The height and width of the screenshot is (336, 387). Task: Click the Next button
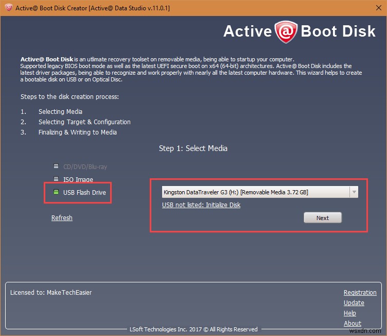tap(323, 218)
